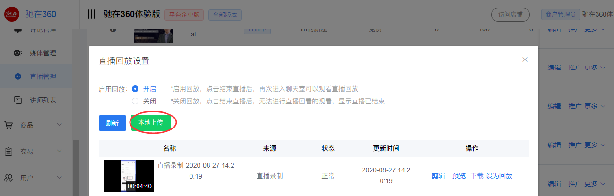Open 媒体管理 sidebar icon
The width and height of the screenshot is (614, 196).
[x=18, y=53]
